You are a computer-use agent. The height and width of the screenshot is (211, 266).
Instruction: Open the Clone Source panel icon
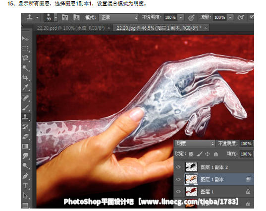click(x=76, y=17)
